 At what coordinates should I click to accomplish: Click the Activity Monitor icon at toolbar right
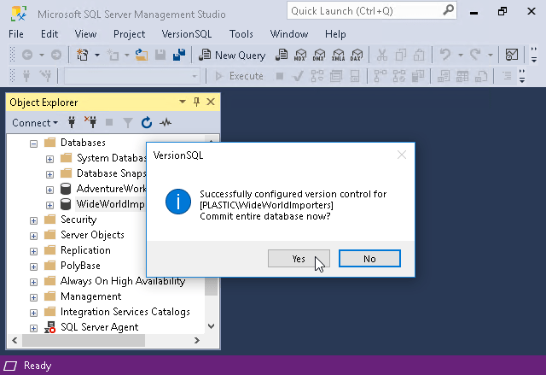coord(512,55)
